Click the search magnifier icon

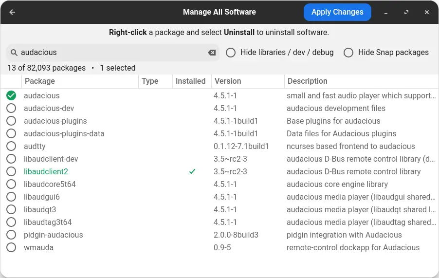pyautogui.click(x=14, y=53)
